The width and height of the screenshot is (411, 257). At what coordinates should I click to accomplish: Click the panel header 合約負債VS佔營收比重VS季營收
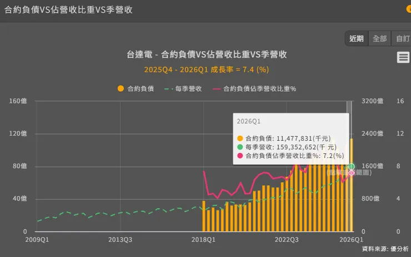[68, 9]
